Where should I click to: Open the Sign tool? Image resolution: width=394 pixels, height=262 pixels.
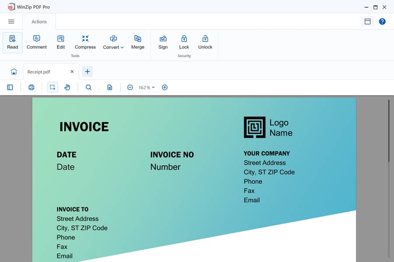click(x=163, y=42)
